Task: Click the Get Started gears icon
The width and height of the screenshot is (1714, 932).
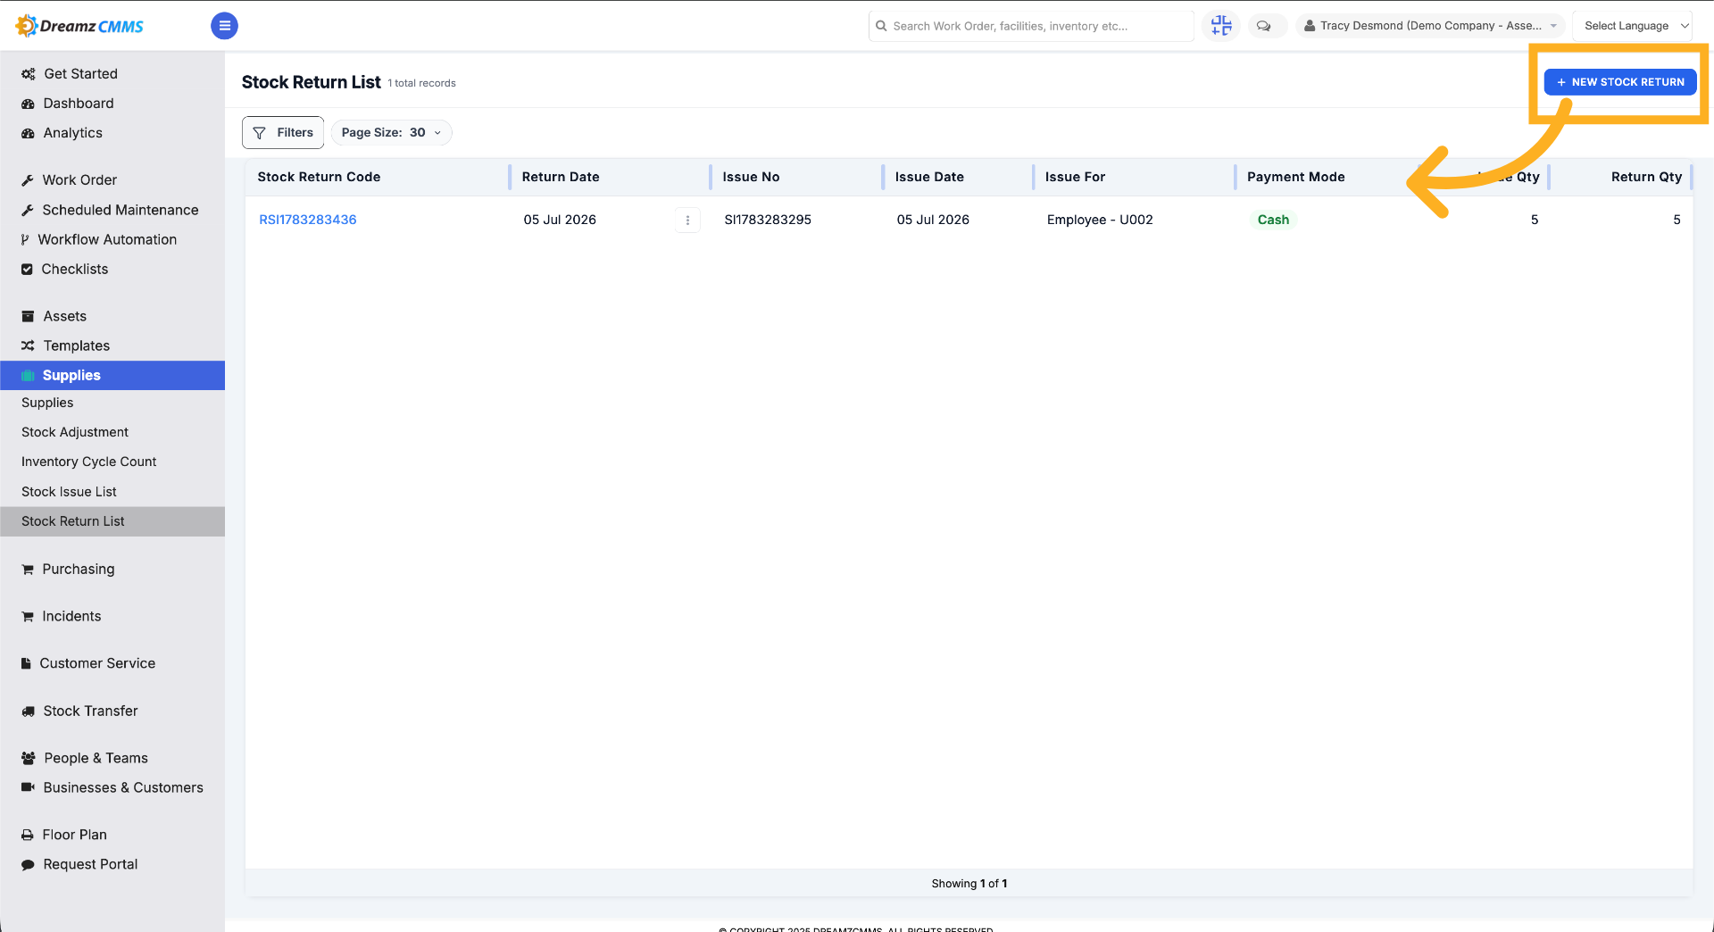Action: (x=29, y=74)
